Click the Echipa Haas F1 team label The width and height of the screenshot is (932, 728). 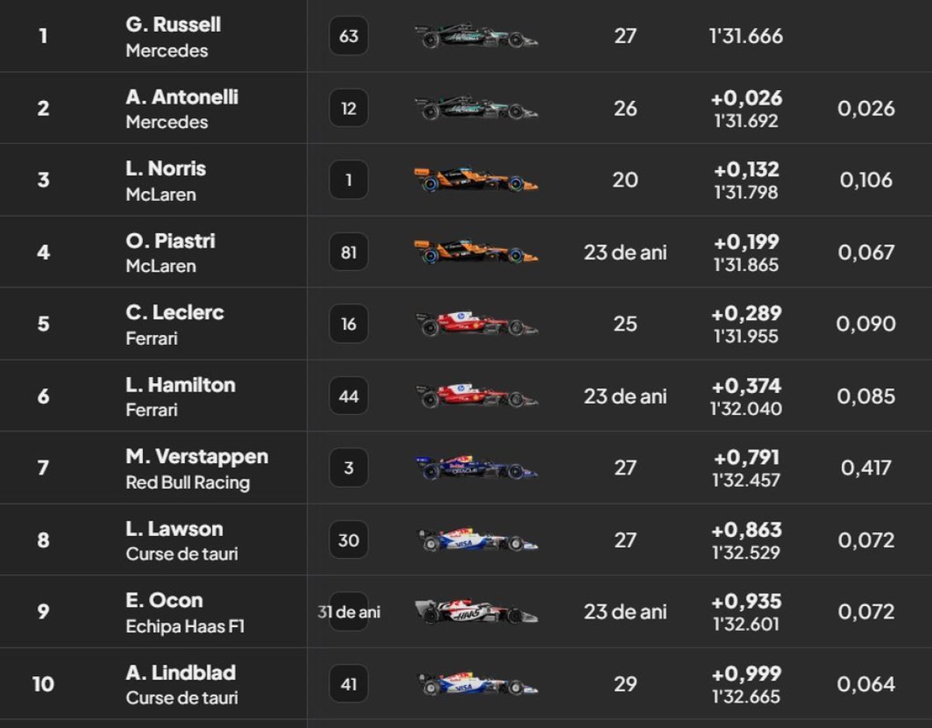pyautogui.click(x=185, y=626)
